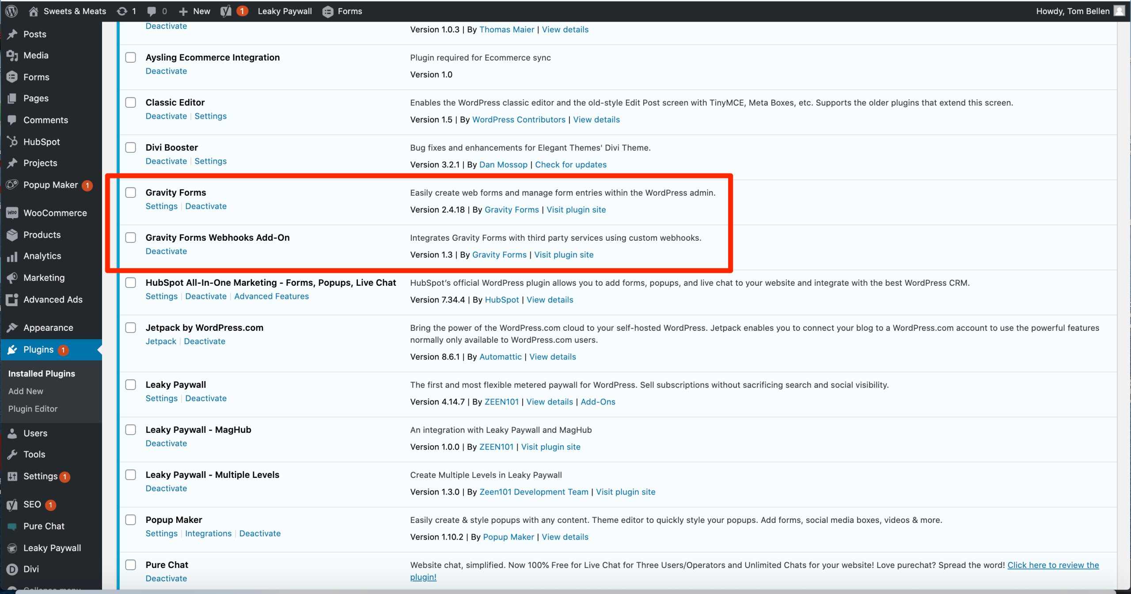Viewport: 1131px width, 594px height.
Task: Click the Analytics bar chart icon
Action: coord(12,256)
